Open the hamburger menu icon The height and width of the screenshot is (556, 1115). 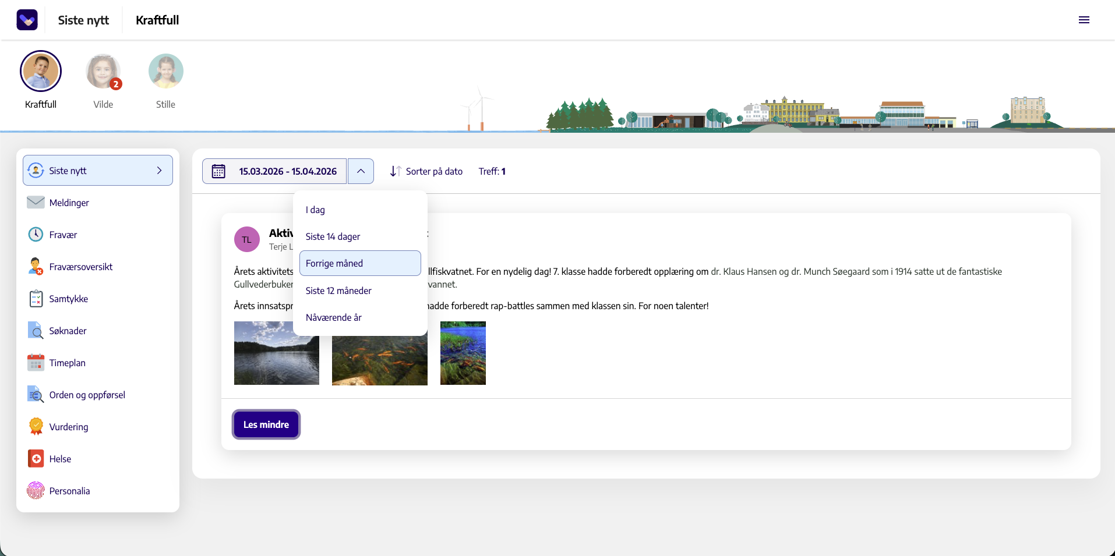[x=1084, y=20]
